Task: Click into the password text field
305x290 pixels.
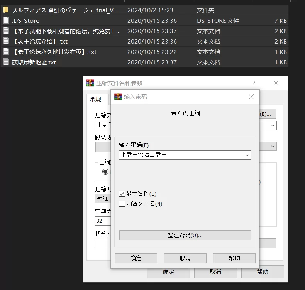Action: tap(181, 155)
